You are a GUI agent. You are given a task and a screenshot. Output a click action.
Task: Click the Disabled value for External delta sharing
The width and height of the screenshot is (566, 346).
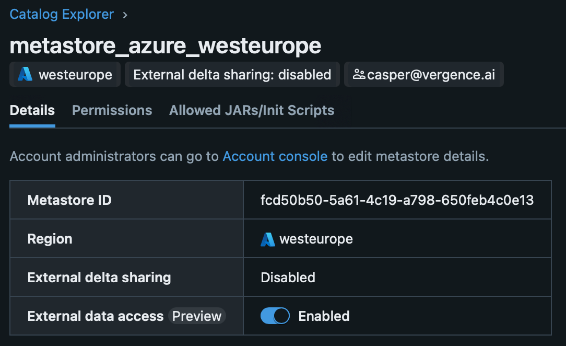288,278
